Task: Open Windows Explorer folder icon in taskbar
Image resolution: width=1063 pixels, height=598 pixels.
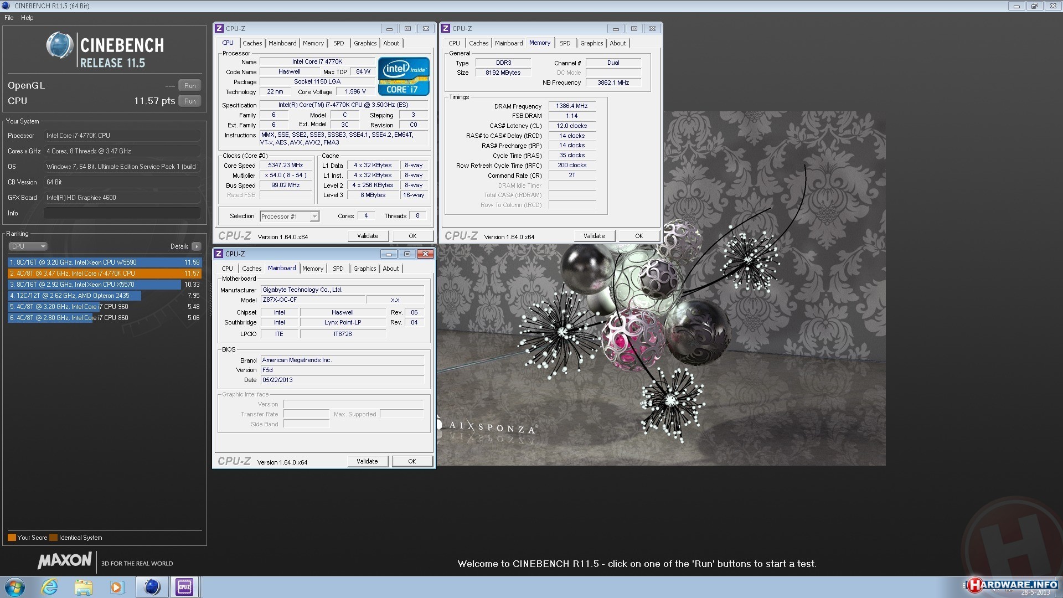Action: 84,586
